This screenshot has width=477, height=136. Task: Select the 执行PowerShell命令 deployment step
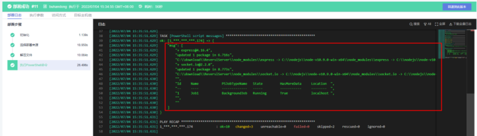pyautogui.click(x=49, y=65)
